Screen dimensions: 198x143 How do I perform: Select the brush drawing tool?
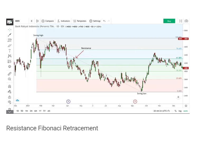click(x=10, y=45)
